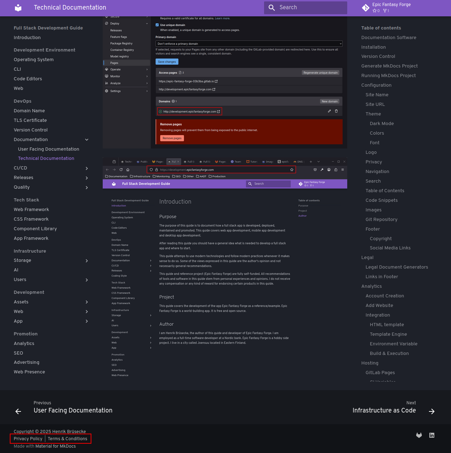Go to Operating System page
The width and height of the screenshot is (451, 453).
pyautogui.click(x=34, y=60)
